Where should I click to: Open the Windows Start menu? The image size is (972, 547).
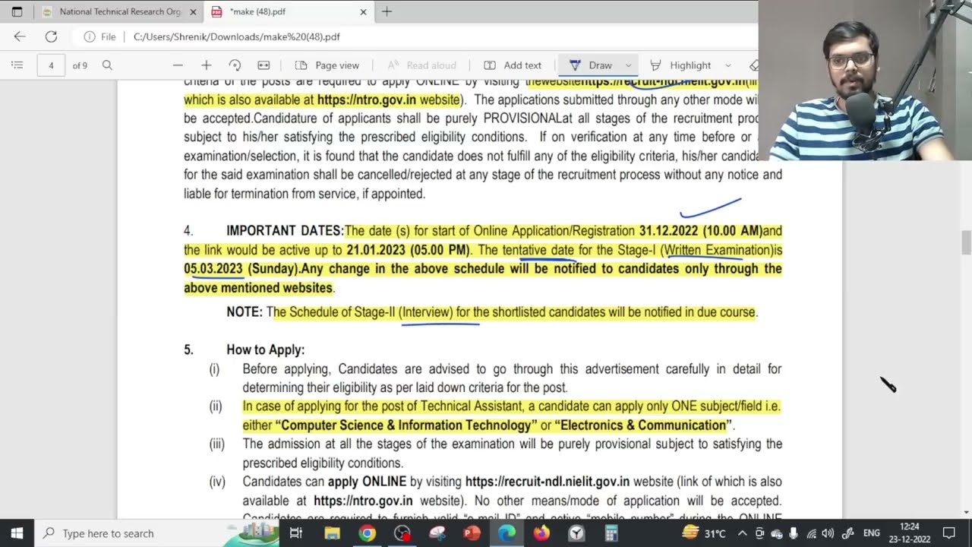(x=17, y=533)
